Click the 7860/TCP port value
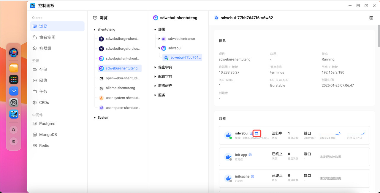 tap(310, 138)
